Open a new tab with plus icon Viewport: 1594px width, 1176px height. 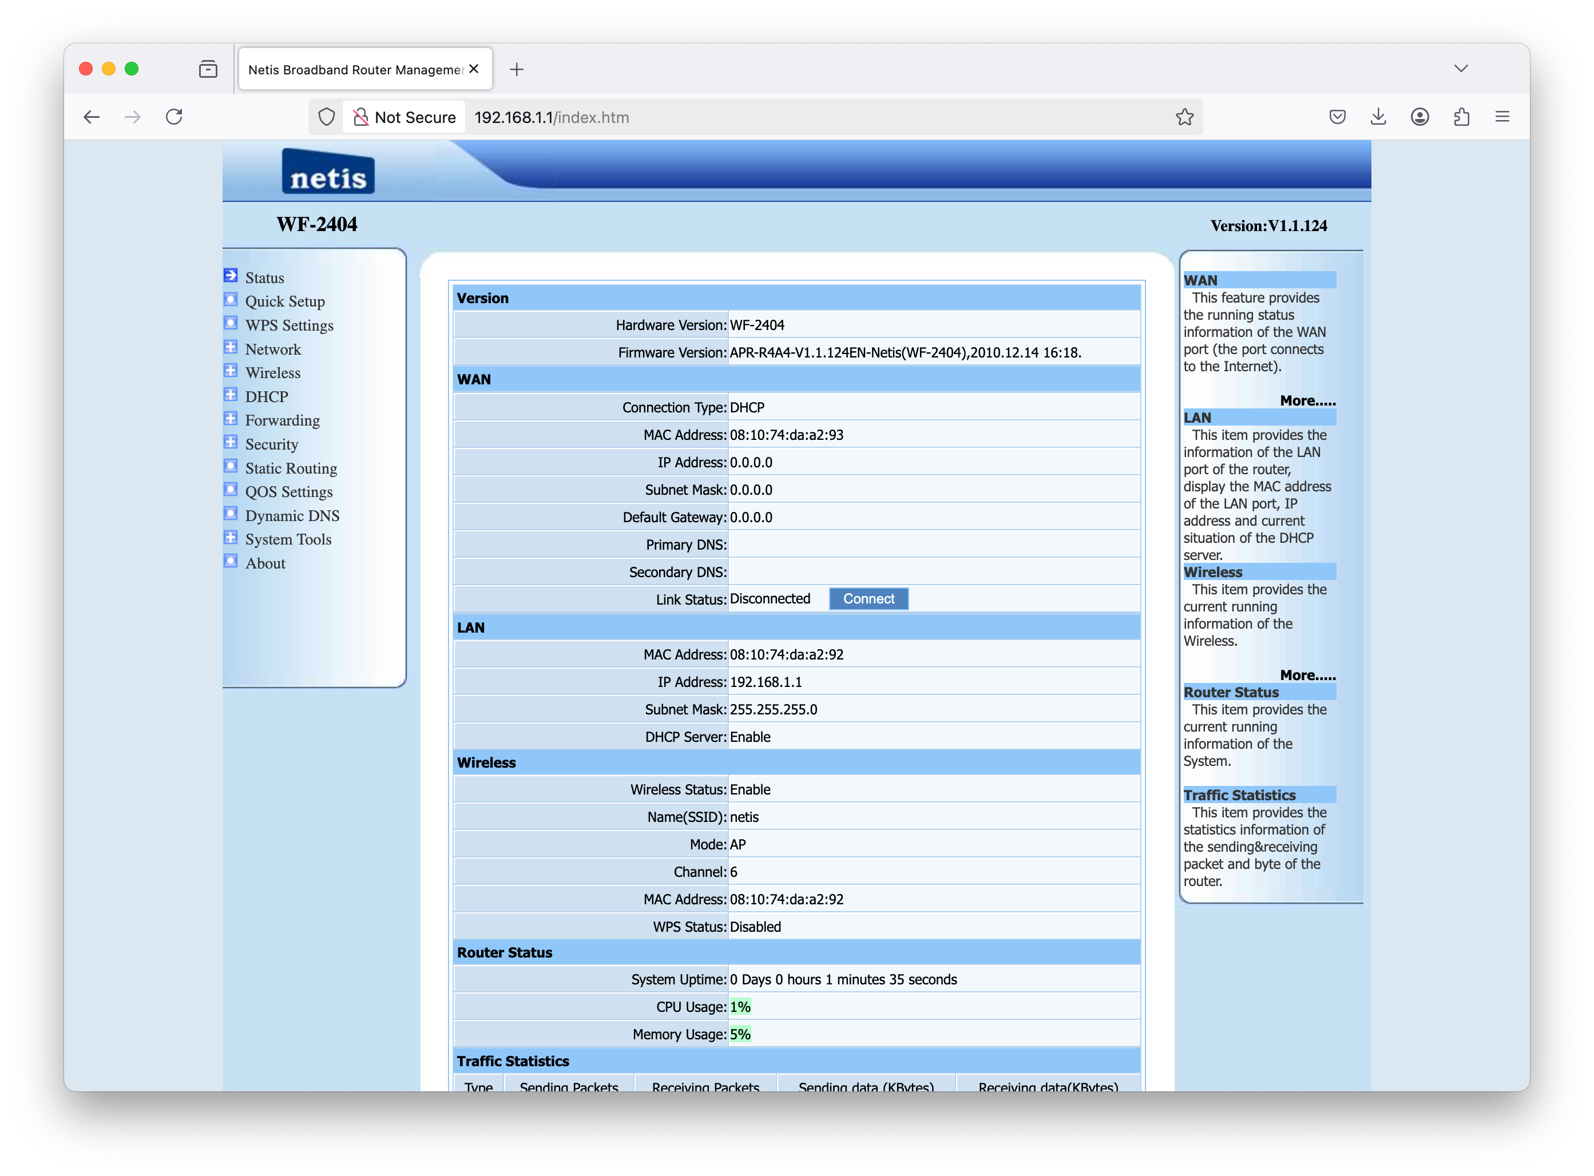517,69
